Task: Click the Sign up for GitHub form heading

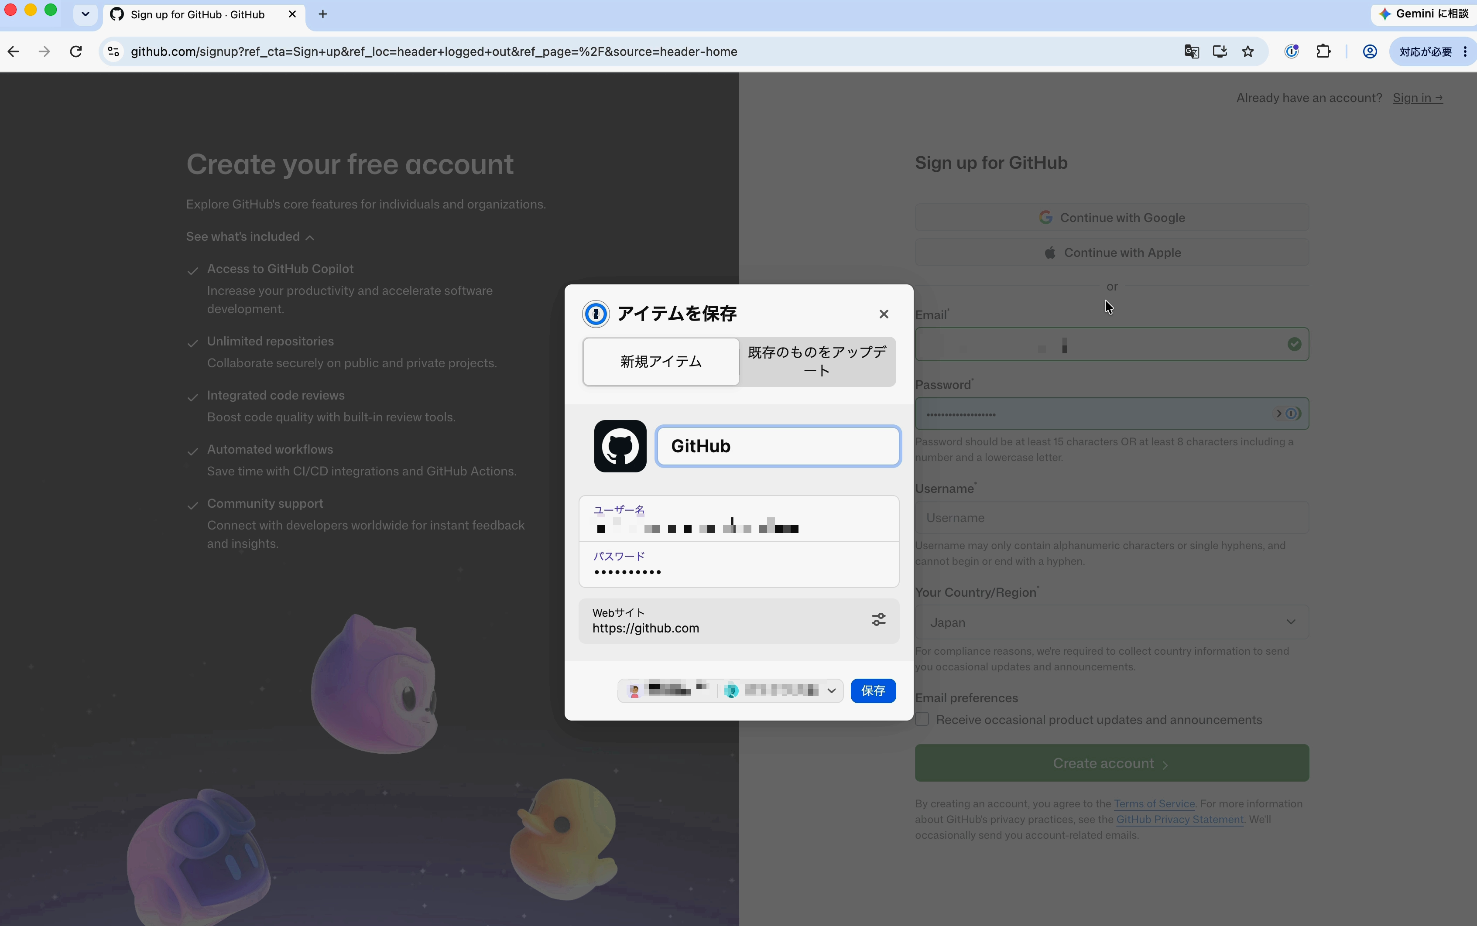Action: tap(991, 163)
